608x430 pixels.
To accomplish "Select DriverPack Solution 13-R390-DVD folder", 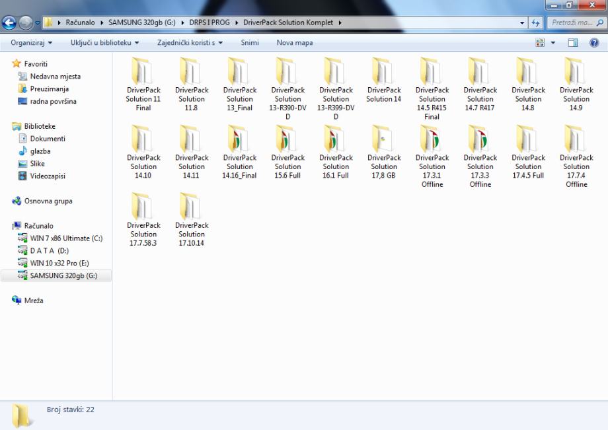I will click(x=287, y=89).
